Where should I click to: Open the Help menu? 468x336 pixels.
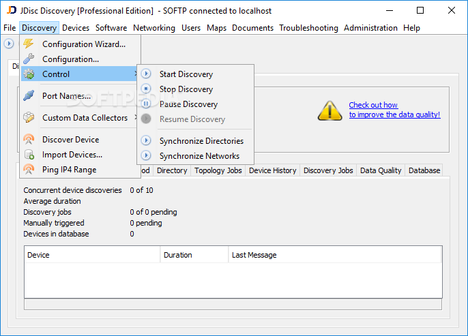411,28
